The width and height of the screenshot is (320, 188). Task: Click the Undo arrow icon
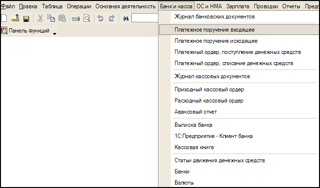pos(100,18)
